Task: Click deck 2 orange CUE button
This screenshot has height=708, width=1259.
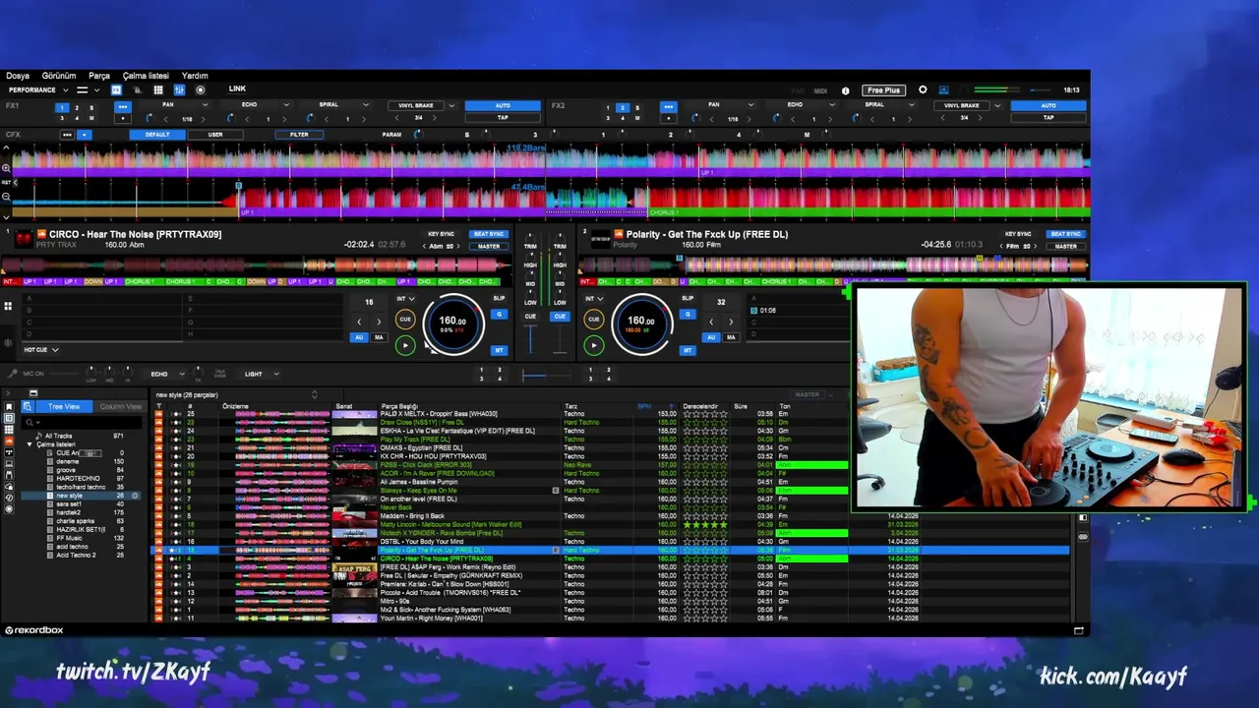Action: click(593, 319)
